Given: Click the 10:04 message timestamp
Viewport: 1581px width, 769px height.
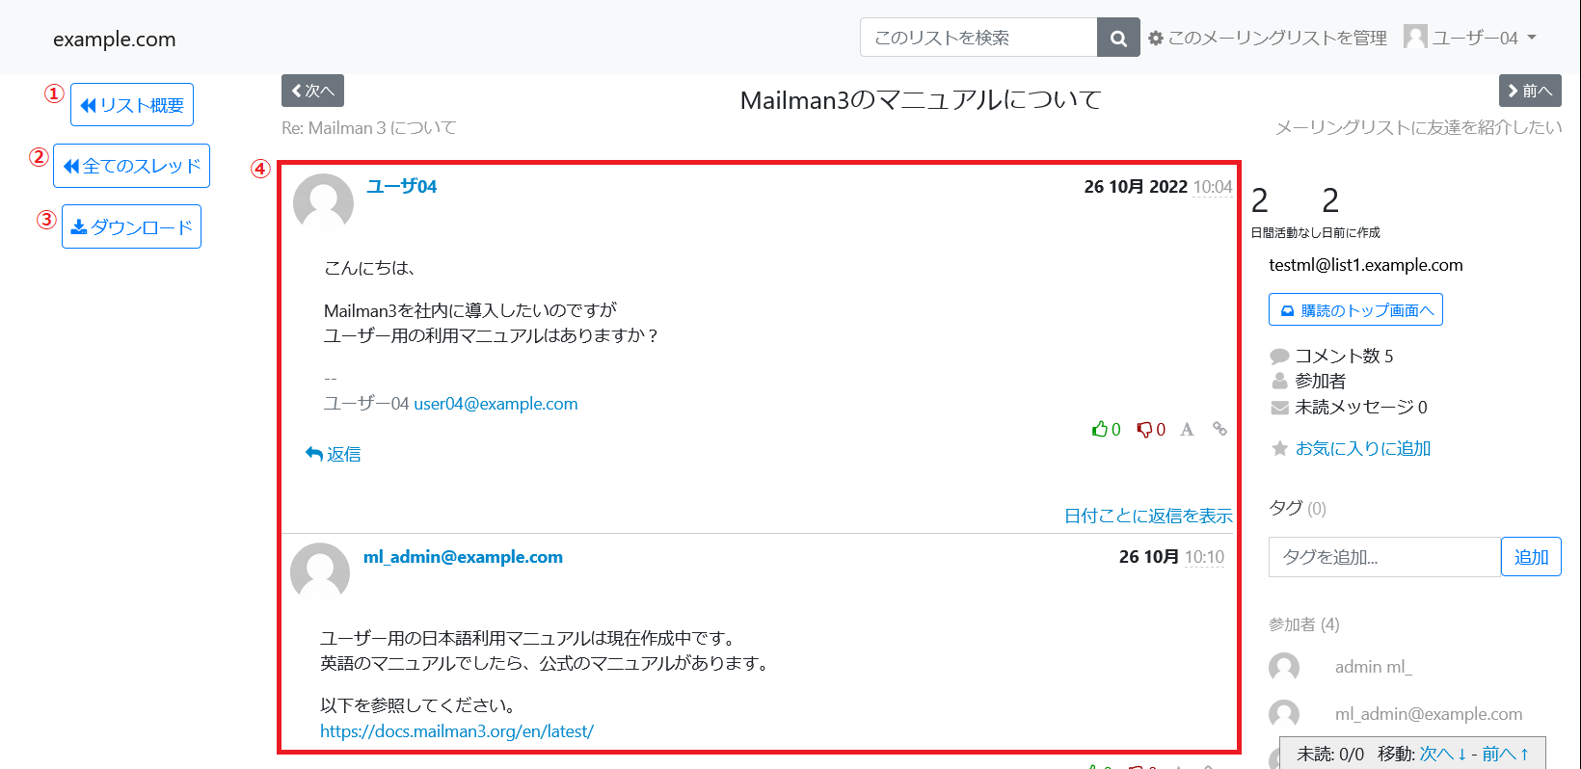Looking at the screenshot, I should [1213, 187].
